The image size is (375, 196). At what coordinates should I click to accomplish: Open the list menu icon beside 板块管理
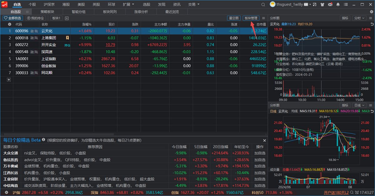[x=263, y=18]
